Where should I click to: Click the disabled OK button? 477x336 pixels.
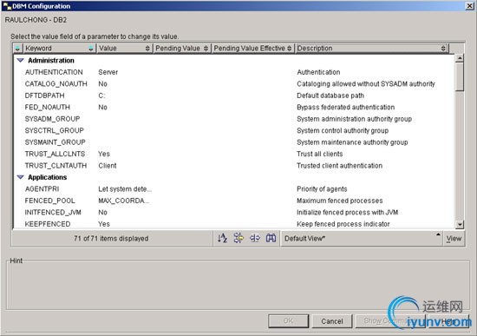point(288,320)
